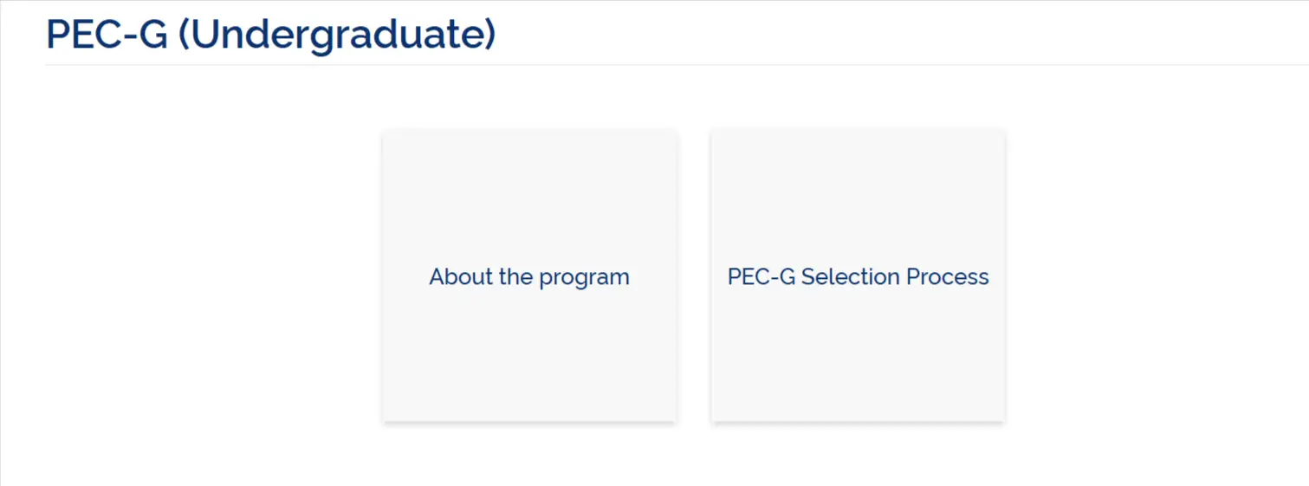The image size is (1309, 486).
Task: Open the About the program card
Action: pyautogui.click(x=529, y=276)
